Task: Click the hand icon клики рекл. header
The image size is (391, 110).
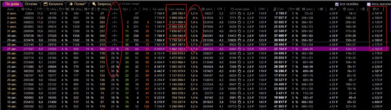Action: [x=240, y=9]
